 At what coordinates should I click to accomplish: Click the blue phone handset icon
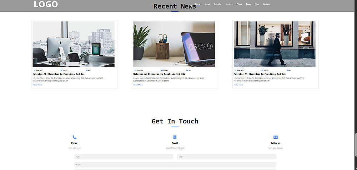point(75,137)
